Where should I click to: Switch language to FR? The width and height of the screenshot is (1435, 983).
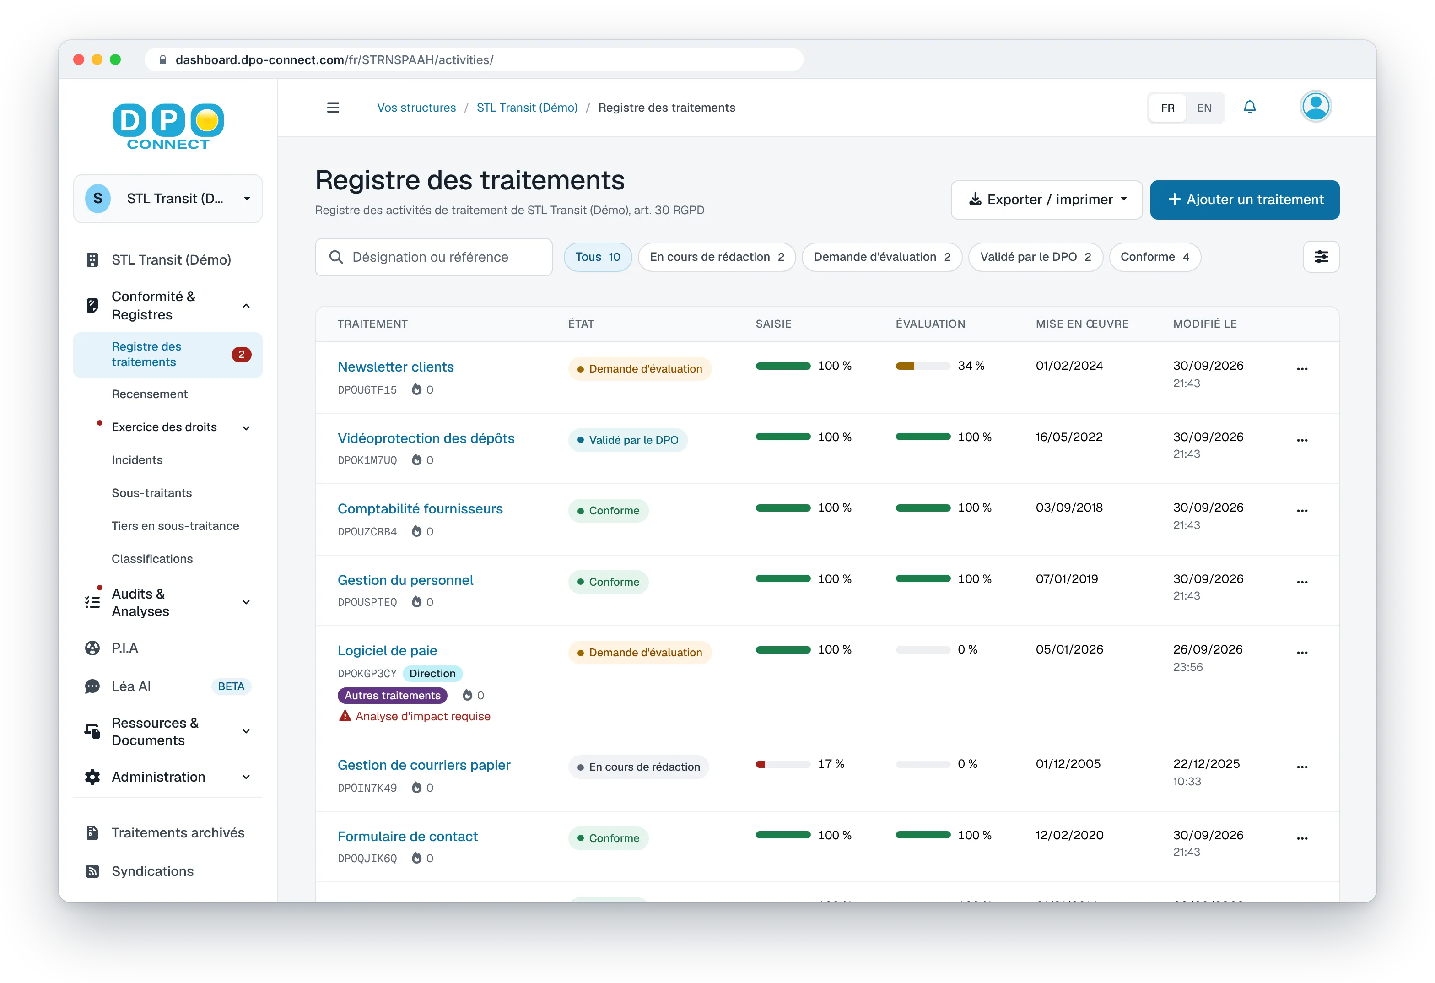point(1167,108)
